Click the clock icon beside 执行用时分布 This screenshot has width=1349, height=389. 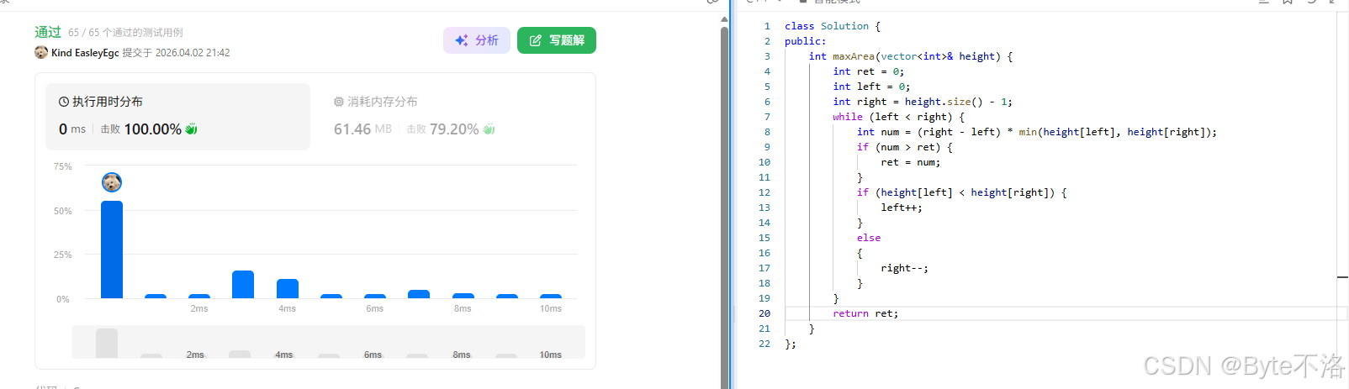pos(64,102)
